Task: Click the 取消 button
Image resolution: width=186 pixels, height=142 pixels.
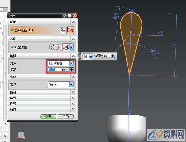Action: point(65,117)
